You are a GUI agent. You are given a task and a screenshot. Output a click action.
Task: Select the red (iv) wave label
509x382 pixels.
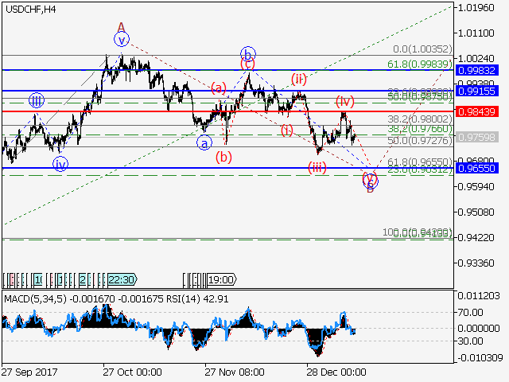point(344,101)
